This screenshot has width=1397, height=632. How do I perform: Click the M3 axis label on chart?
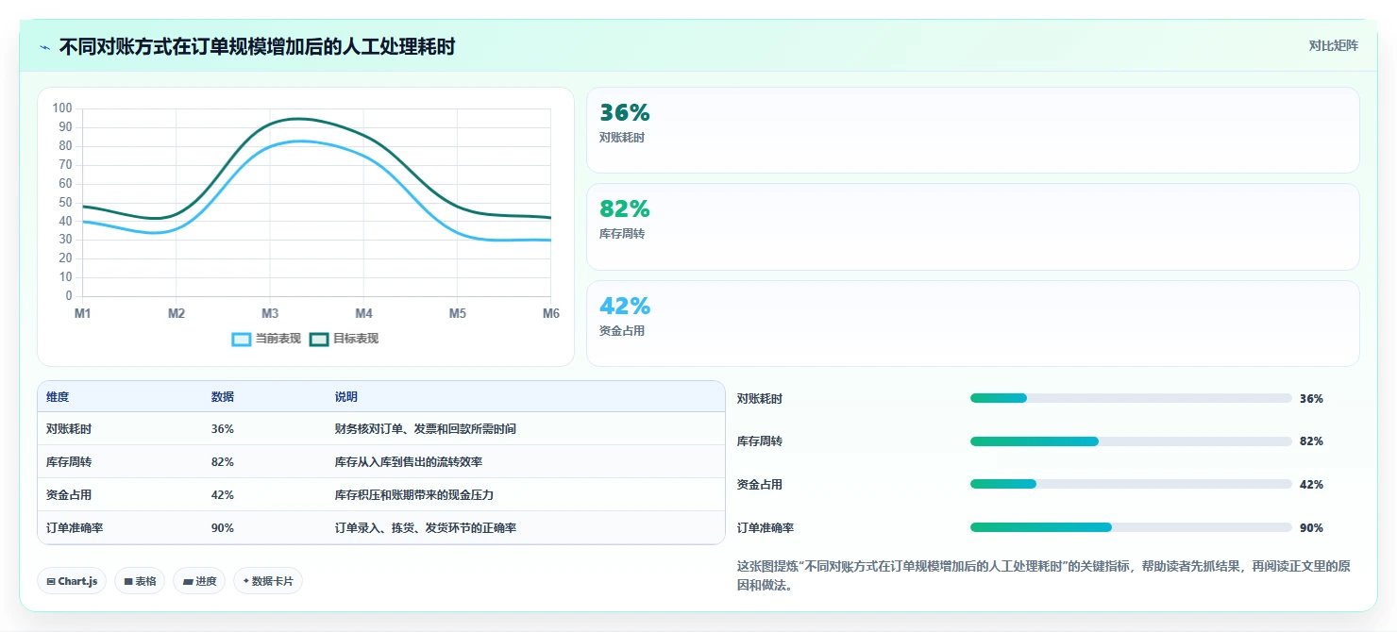click(x=270, y=313)
